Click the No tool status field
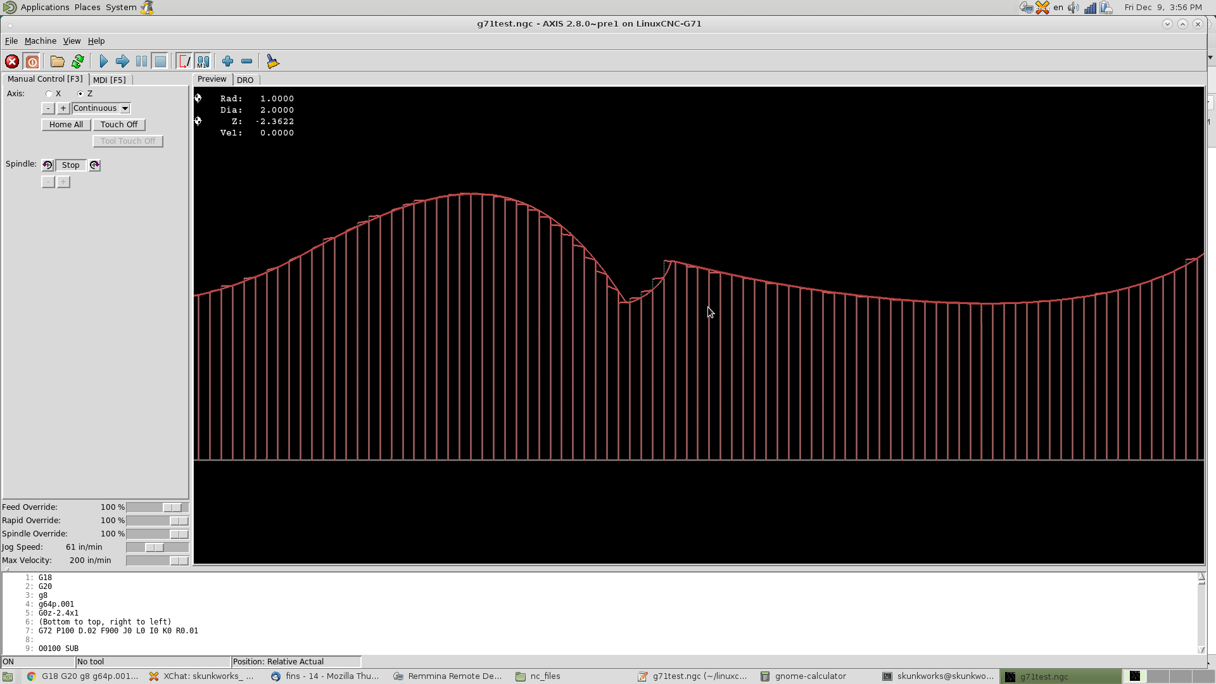The width and height of the screenshot is (1216, 684). coord(153,662)
